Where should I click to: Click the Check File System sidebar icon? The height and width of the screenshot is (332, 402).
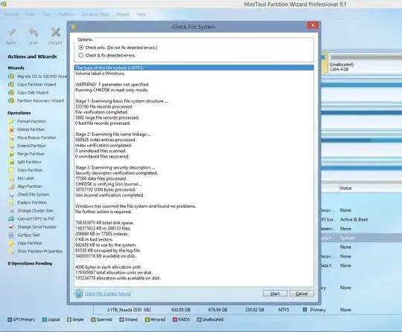pyautogui.click(x=11, y=195)
